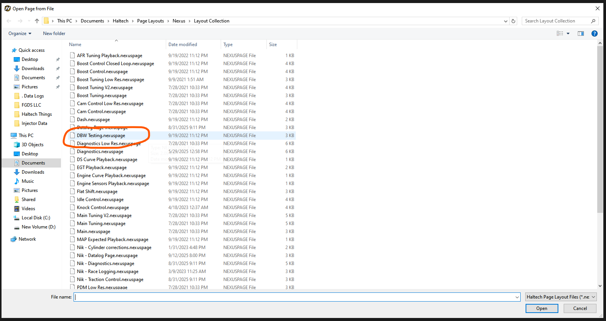Viewport: 606px width, 321px height.
Task: Sort files by Date modified column
Action: (x=183, y=45)
